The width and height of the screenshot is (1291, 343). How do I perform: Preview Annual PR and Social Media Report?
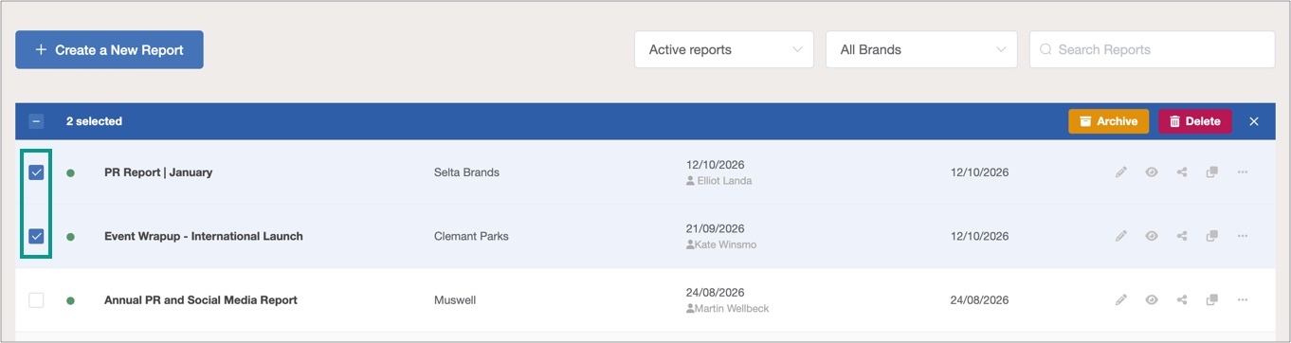pos(1152,300)
